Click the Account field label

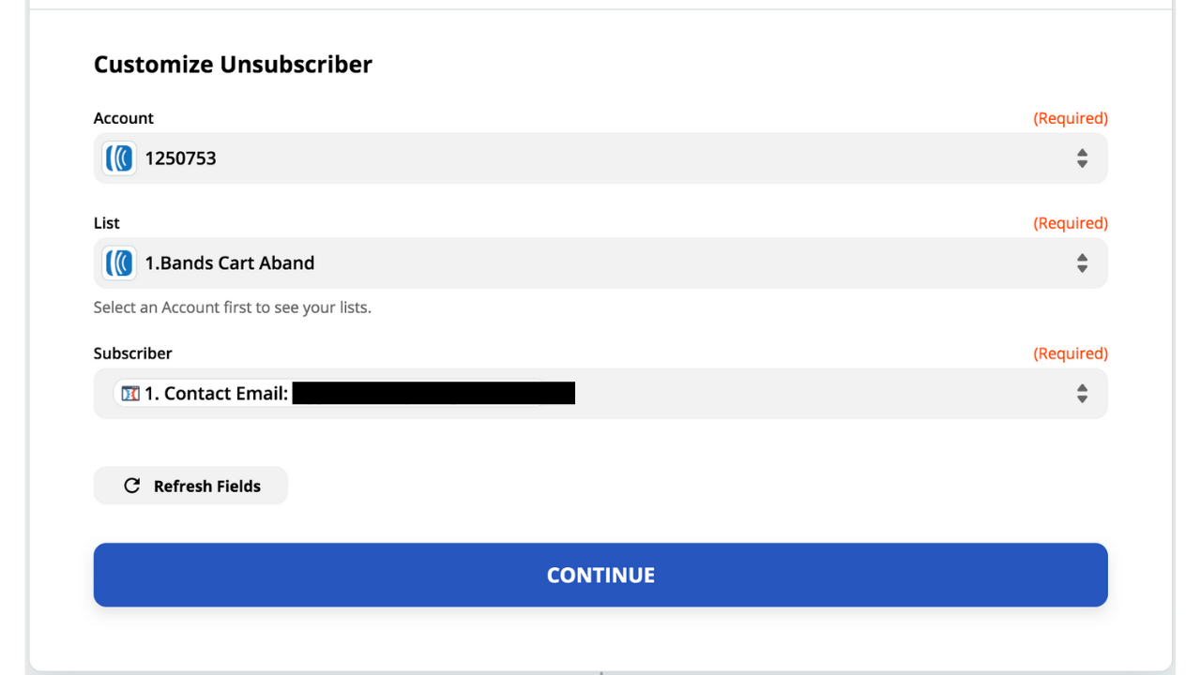(123, 118)
